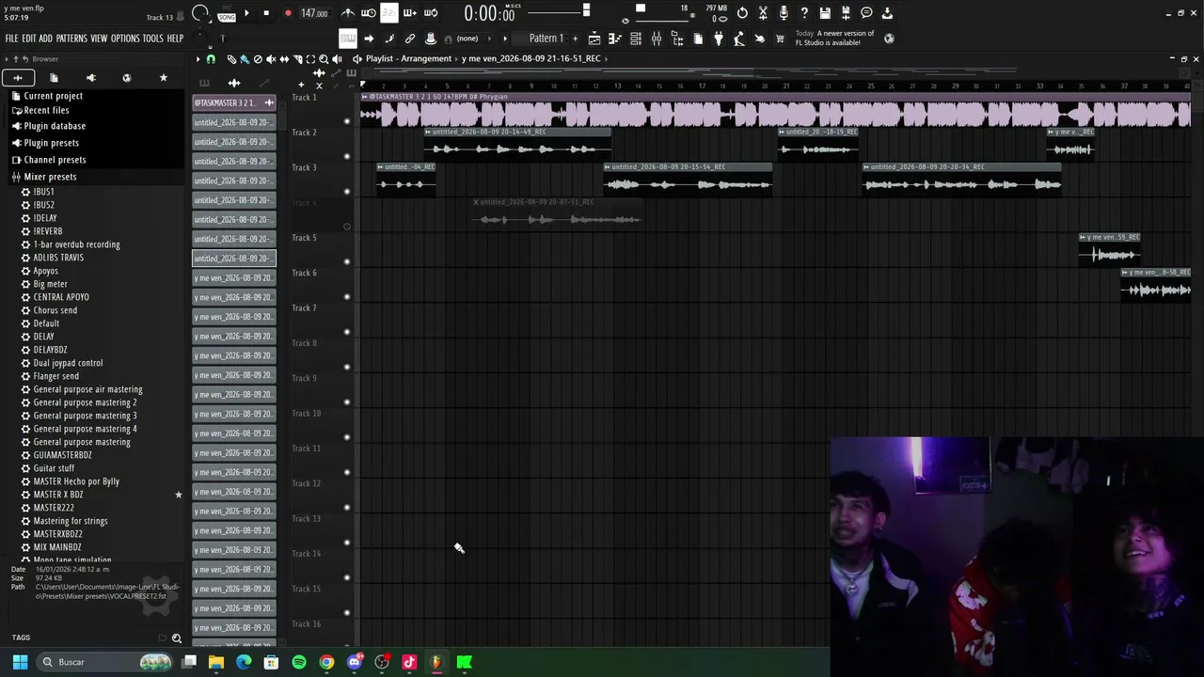
Task: Add new pattern with plus button
Action: click(575, 39)
